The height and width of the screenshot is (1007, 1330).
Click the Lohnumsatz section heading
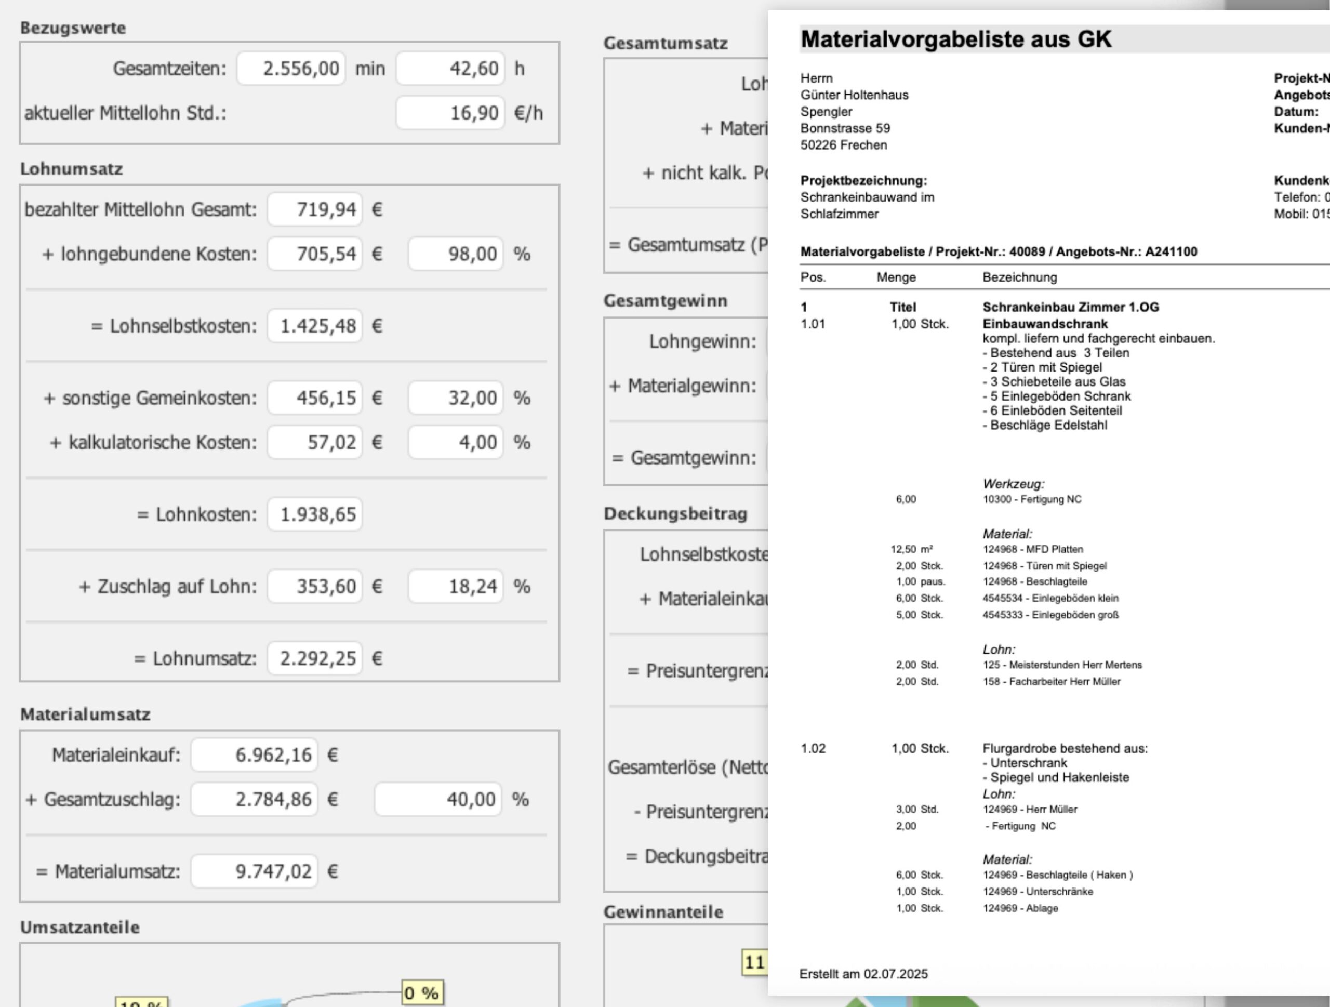tap(72, 169)
